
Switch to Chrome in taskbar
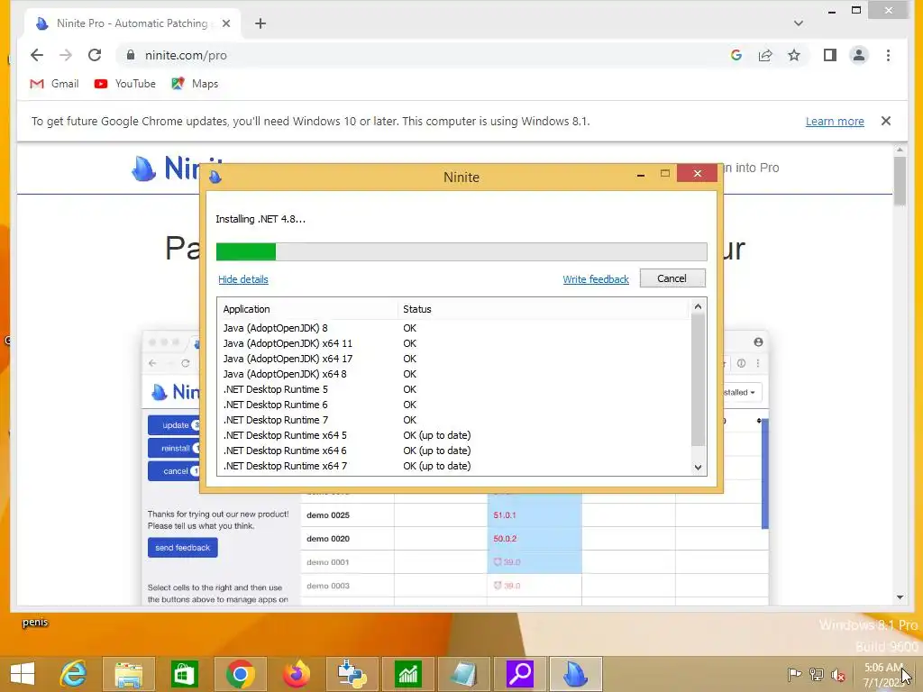[x=240, y=674]
